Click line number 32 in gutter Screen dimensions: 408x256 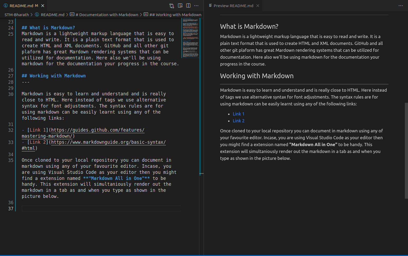pyautogui.click(x=11, y=130)
